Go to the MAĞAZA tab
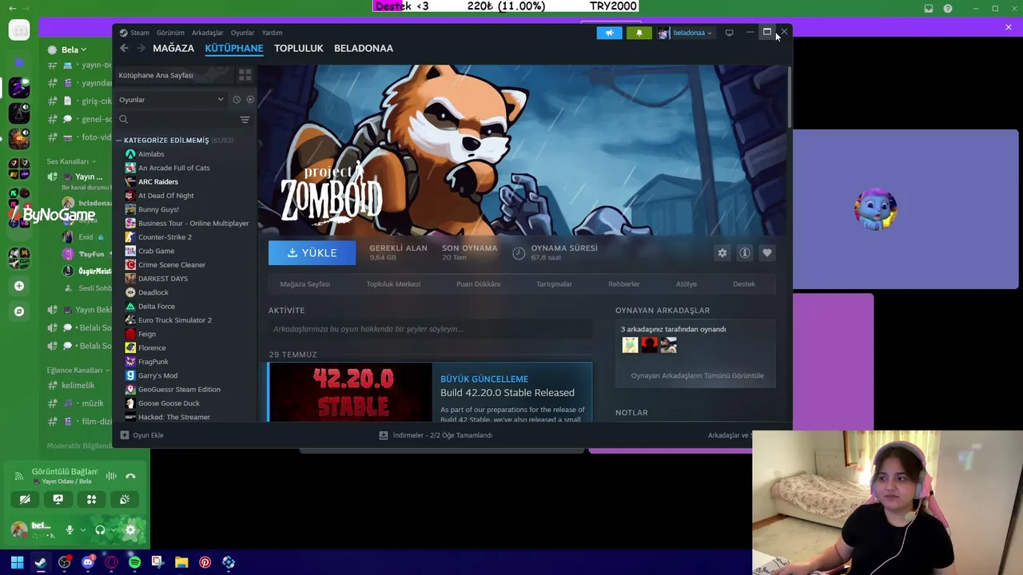 point(173,48)
